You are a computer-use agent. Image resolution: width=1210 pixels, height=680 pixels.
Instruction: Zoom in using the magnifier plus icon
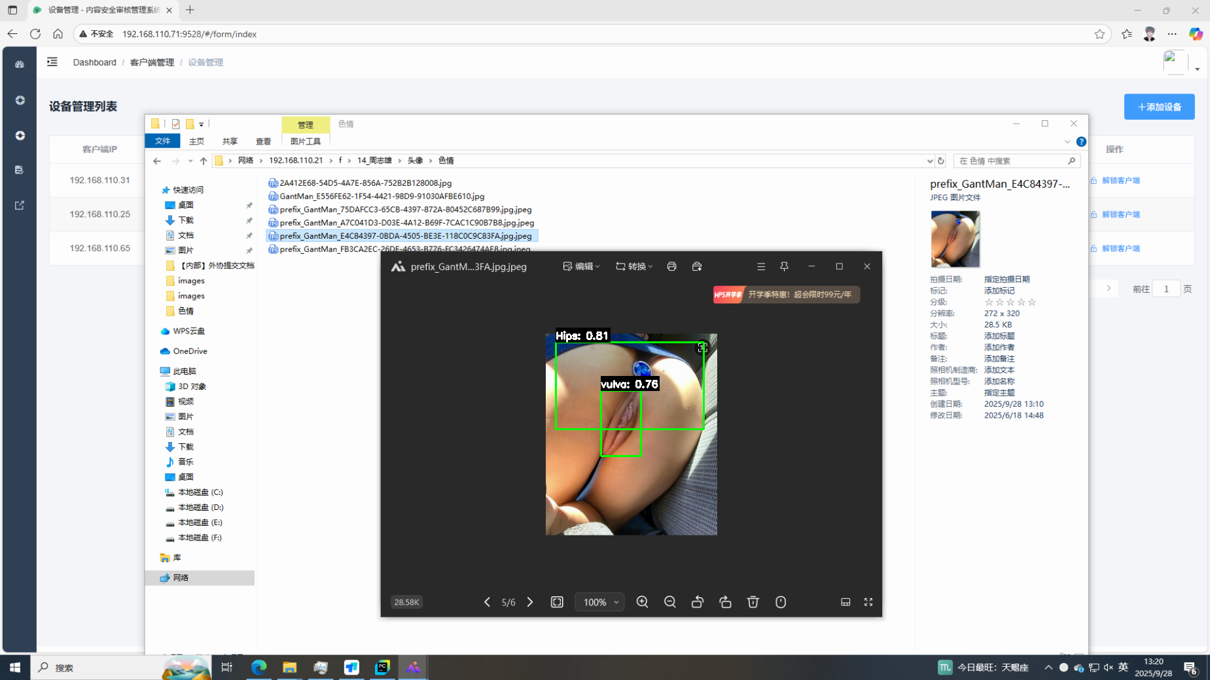point(642,602)
